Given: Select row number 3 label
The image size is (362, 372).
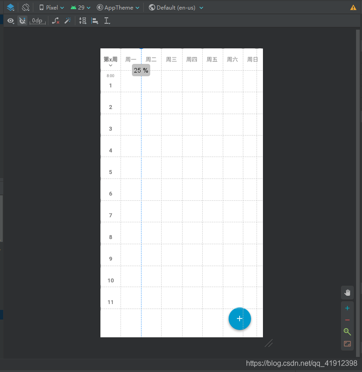Looking at the screenshot, I should 110,129.
